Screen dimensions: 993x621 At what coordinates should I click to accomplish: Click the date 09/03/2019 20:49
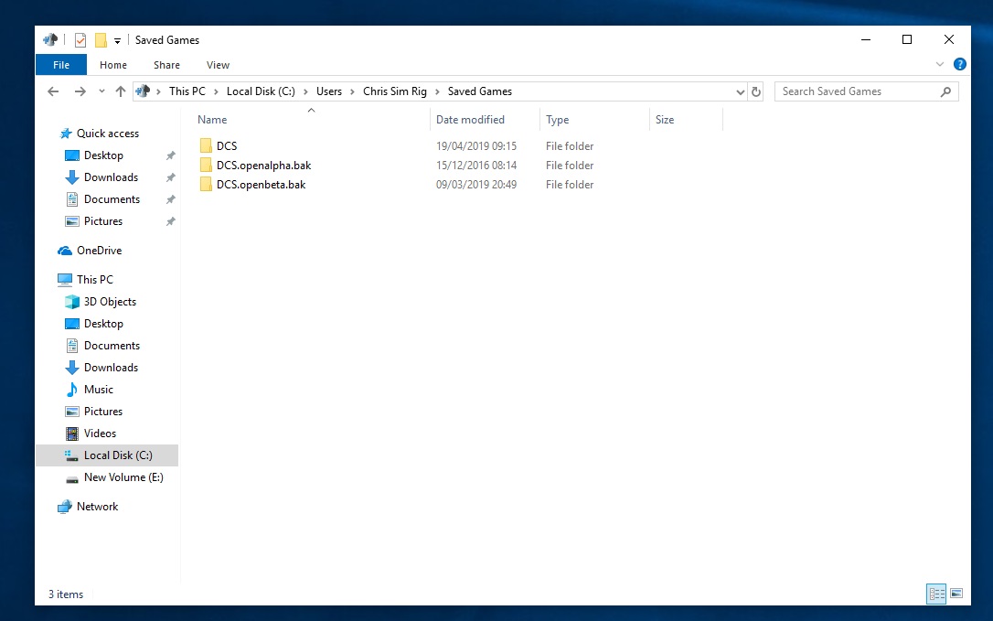[x=476, y=185]
